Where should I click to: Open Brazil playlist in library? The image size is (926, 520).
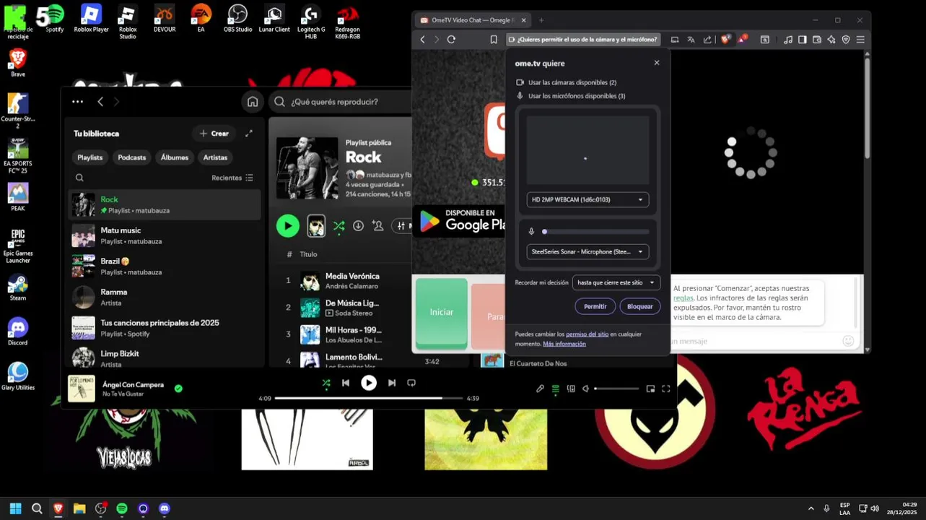point(165,266)
